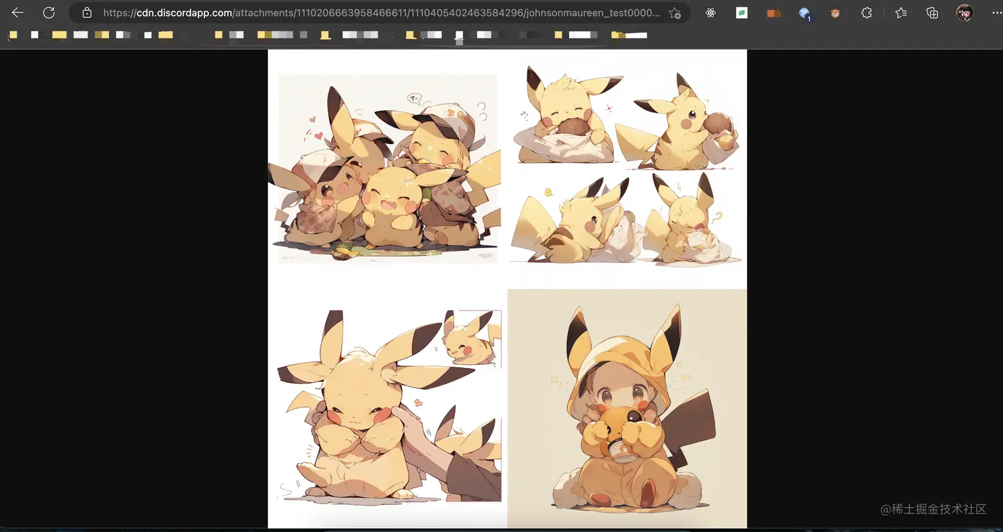Click the three Pikachus with hats image
This screenshot has height=532, width=1003.
(387, 168)
